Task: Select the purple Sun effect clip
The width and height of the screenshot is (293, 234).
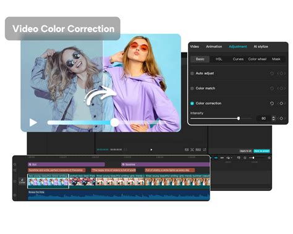Action: click(x=66, y=164)
